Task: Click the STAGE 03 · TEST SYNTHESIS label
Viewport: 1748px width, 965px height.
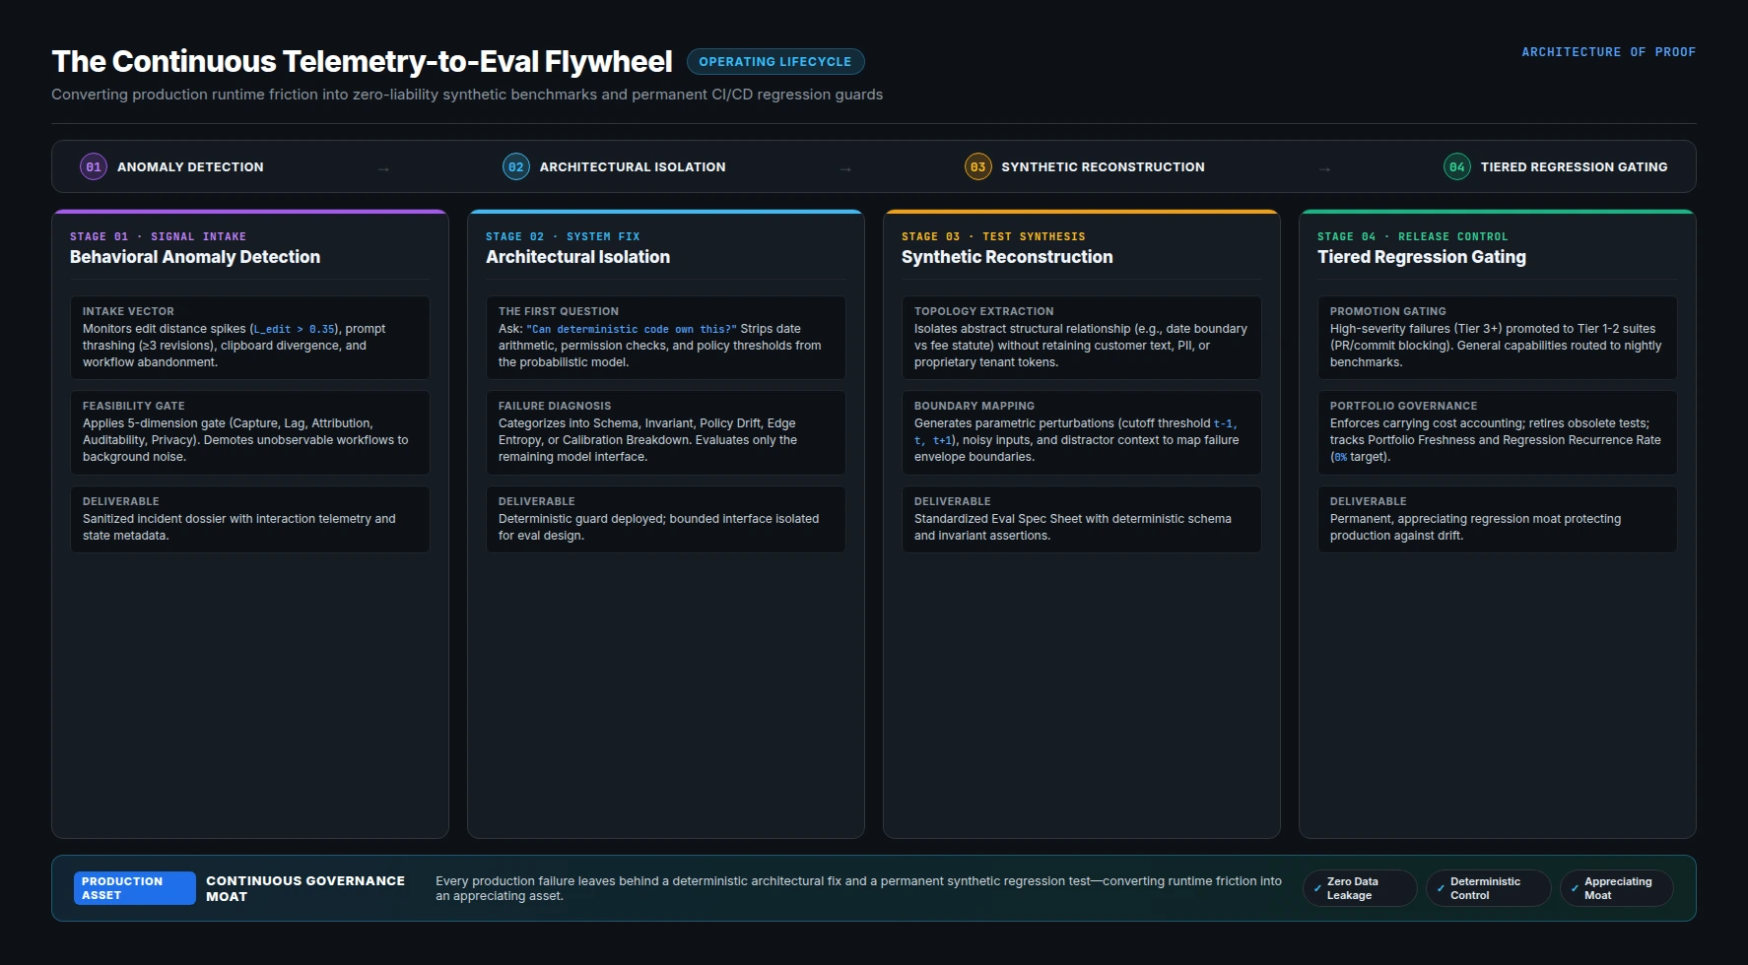Action: (993, 236)
